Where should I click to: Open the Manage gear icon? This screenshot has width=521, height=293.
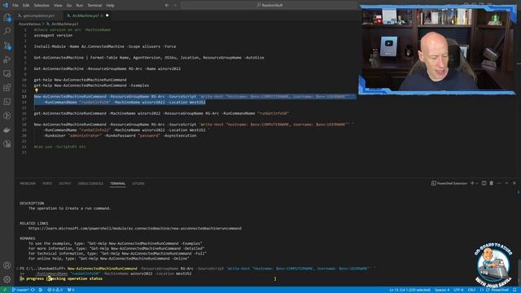coord(7,279)
